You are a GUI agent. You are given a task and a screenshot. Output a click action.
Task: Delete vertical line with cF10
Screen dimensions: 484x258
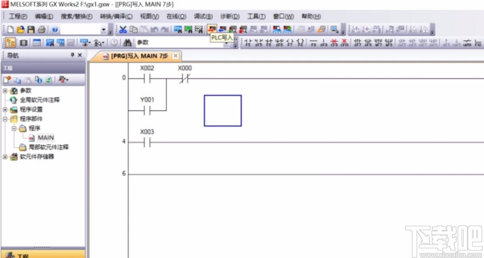pos(344,43)
